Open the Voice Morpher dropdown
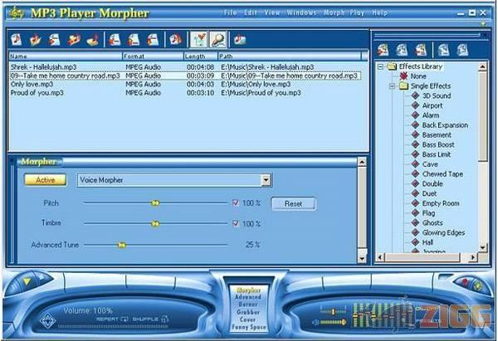Viewport: 498px width, 341px height. coord(266,179)
